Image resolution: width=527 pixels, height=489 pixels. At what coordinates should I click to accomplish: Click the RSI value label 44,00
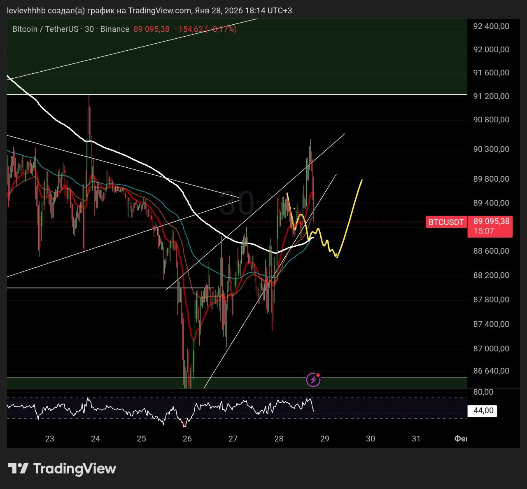(483, 411)
